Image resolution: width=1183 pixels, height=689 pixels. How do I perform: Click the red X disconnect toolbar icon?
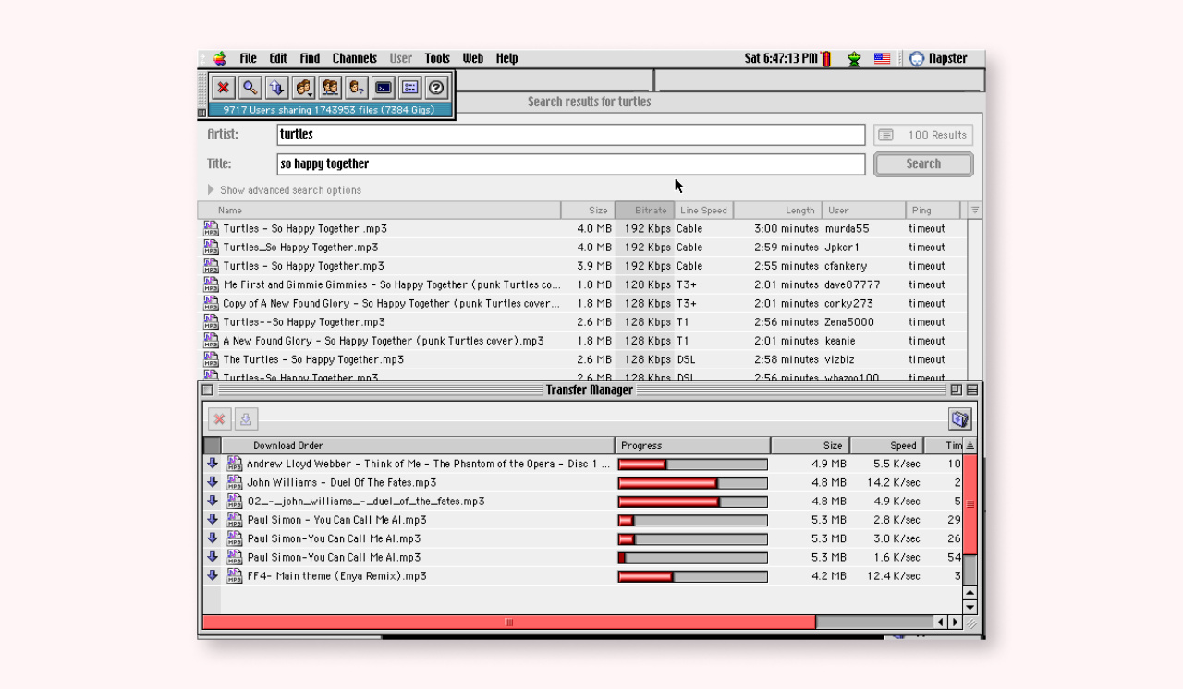223,88
